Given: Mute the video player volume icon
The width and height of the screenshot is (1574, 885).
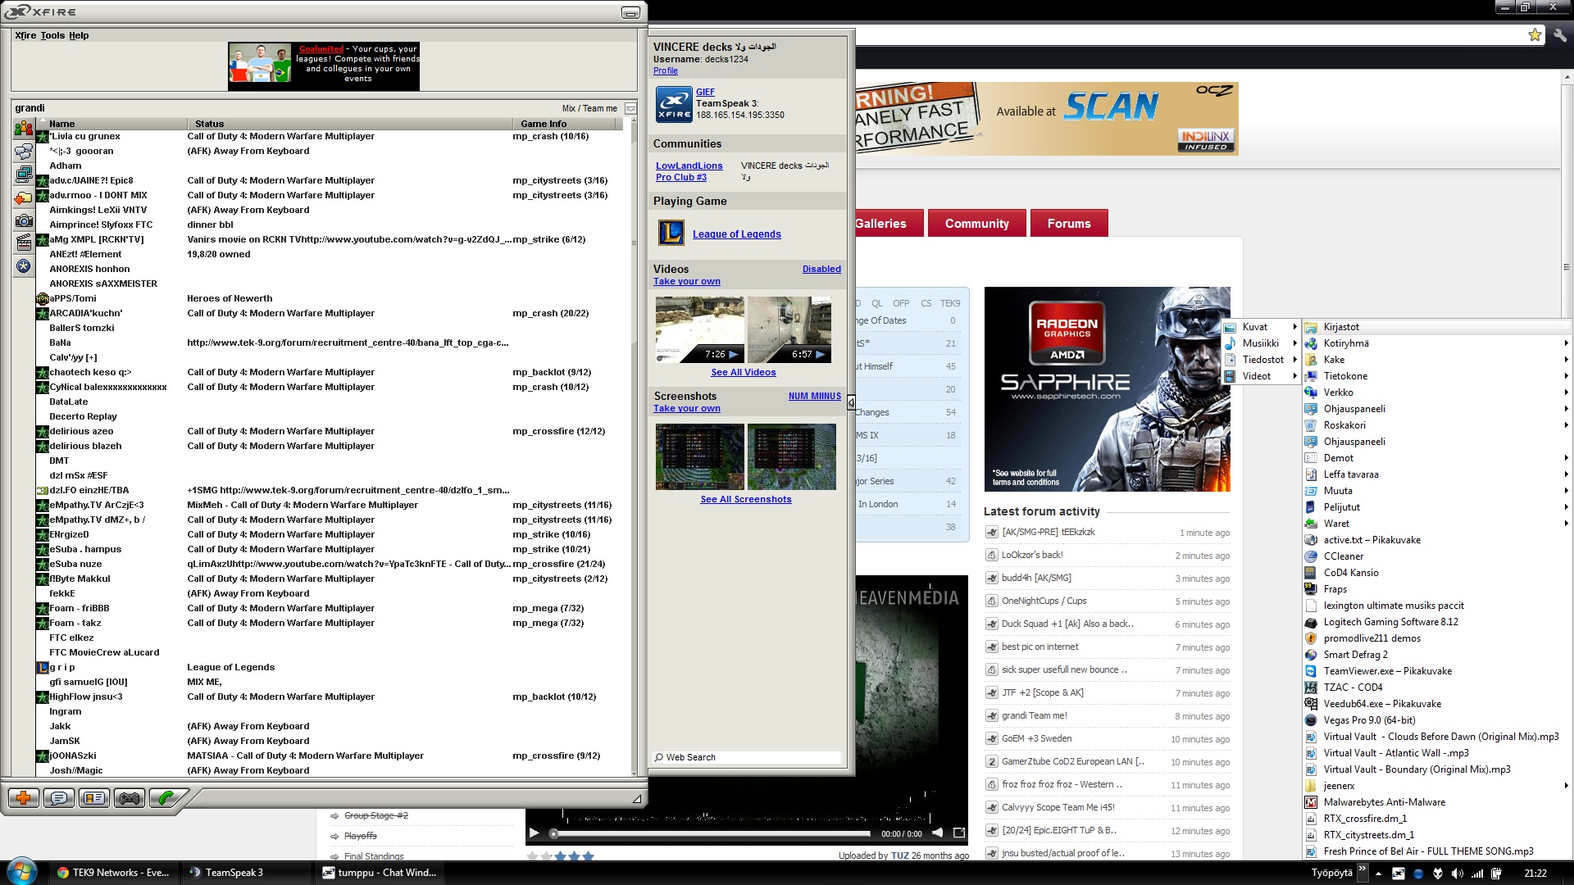Looking at the screenshot, I should [937, 833].
